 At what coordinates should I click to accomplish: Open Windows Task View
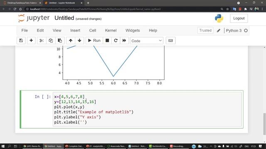pos(15,146)
